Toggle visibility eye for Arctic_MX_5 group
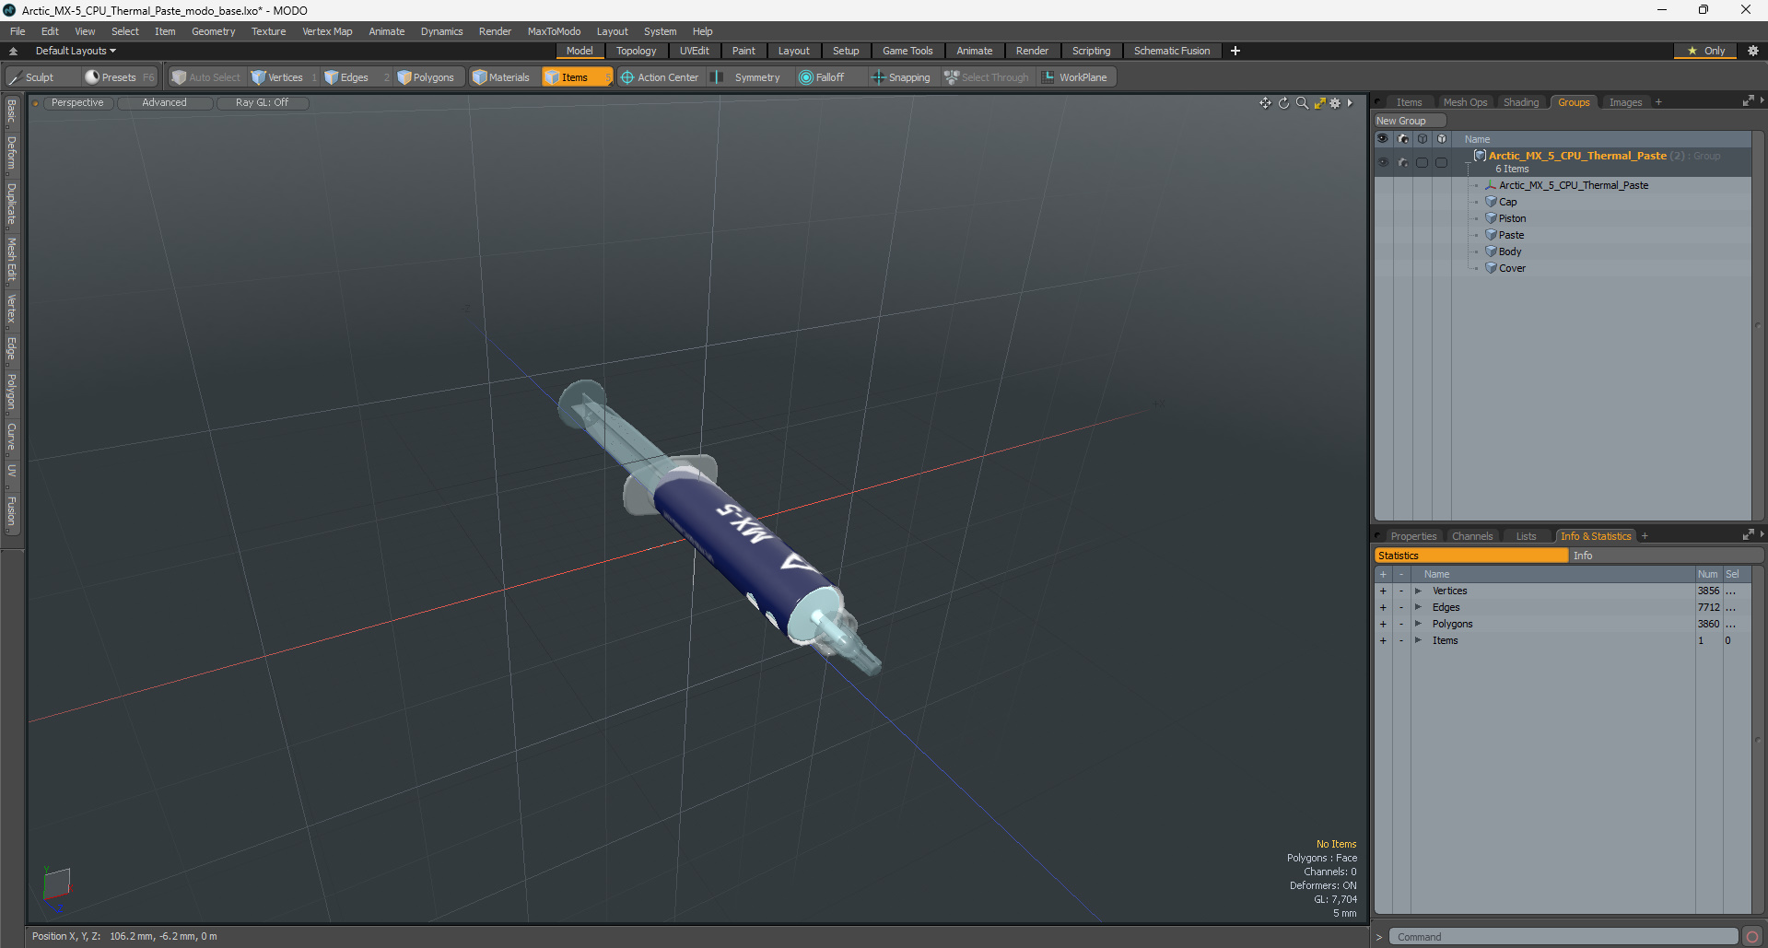Image resolution: width=1768 pixels, height=948 pixels. point(1383,162)
